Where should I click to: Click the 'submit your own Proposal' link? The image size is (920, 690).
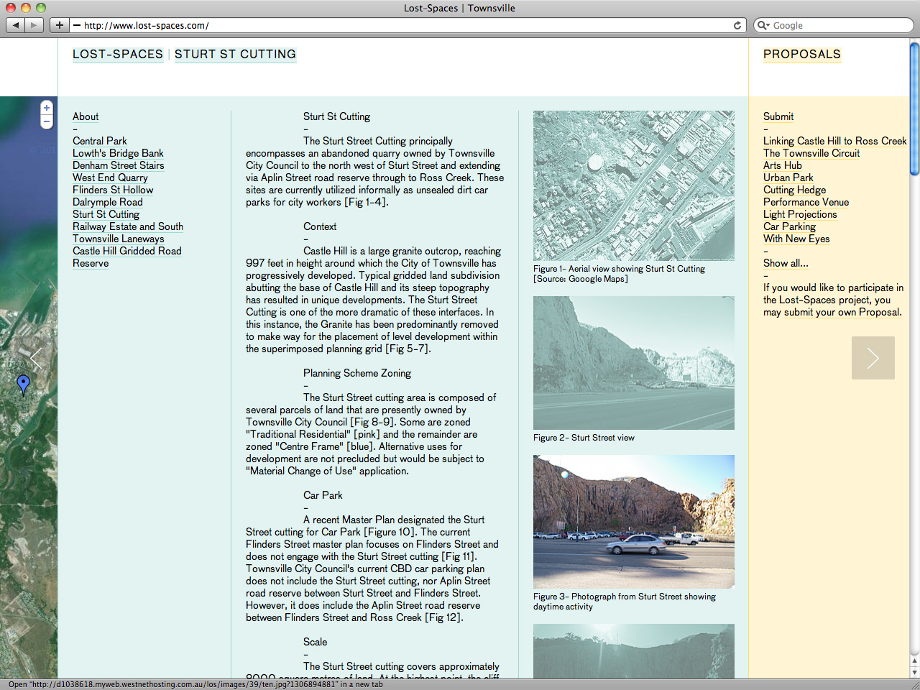pos(842,312)
